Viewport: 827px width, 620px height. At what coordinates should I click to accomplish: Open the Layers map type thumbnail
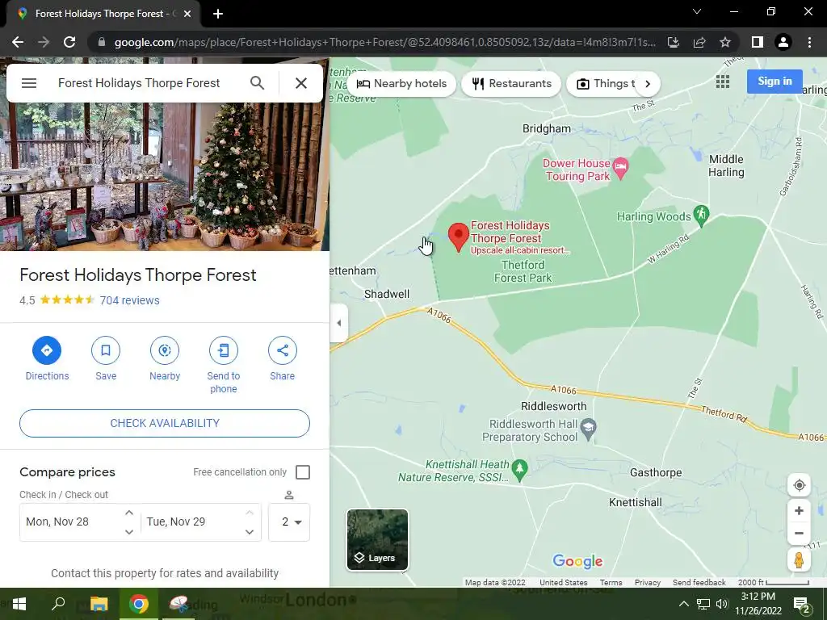point(377,540)
